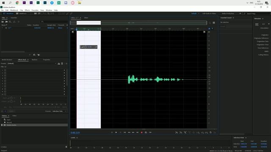Toggle power for effect slot 6
This screenshot has height=152, width=271.
[5, 84]
